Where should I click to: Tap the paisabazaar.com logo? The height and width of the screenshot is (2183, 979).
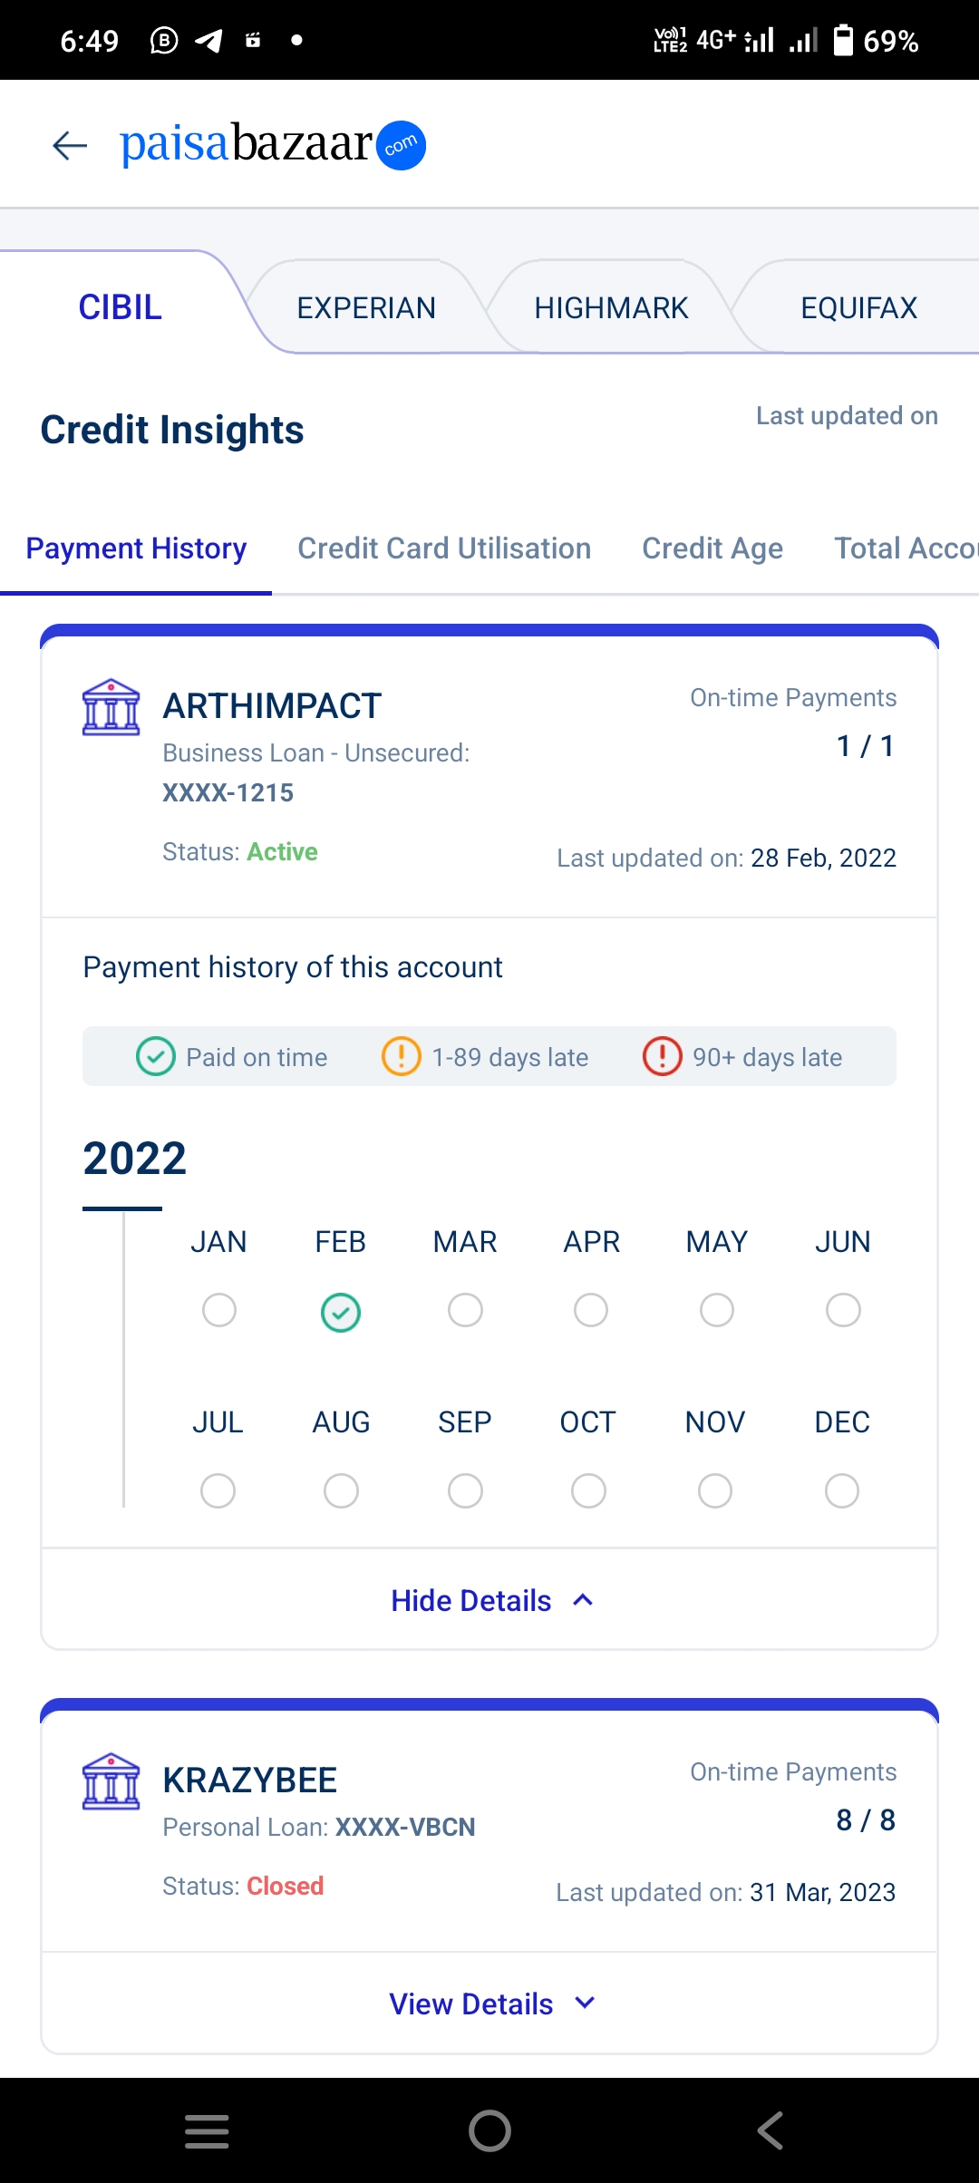tap(272, 145)
